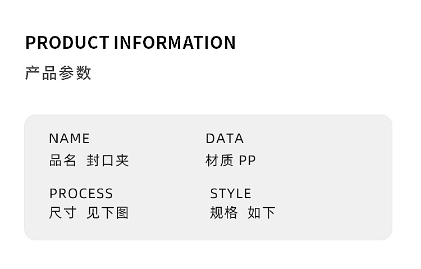Select the 参数 characters in the subtitle
Screen dimensions: 421x269
coord(75,73)
